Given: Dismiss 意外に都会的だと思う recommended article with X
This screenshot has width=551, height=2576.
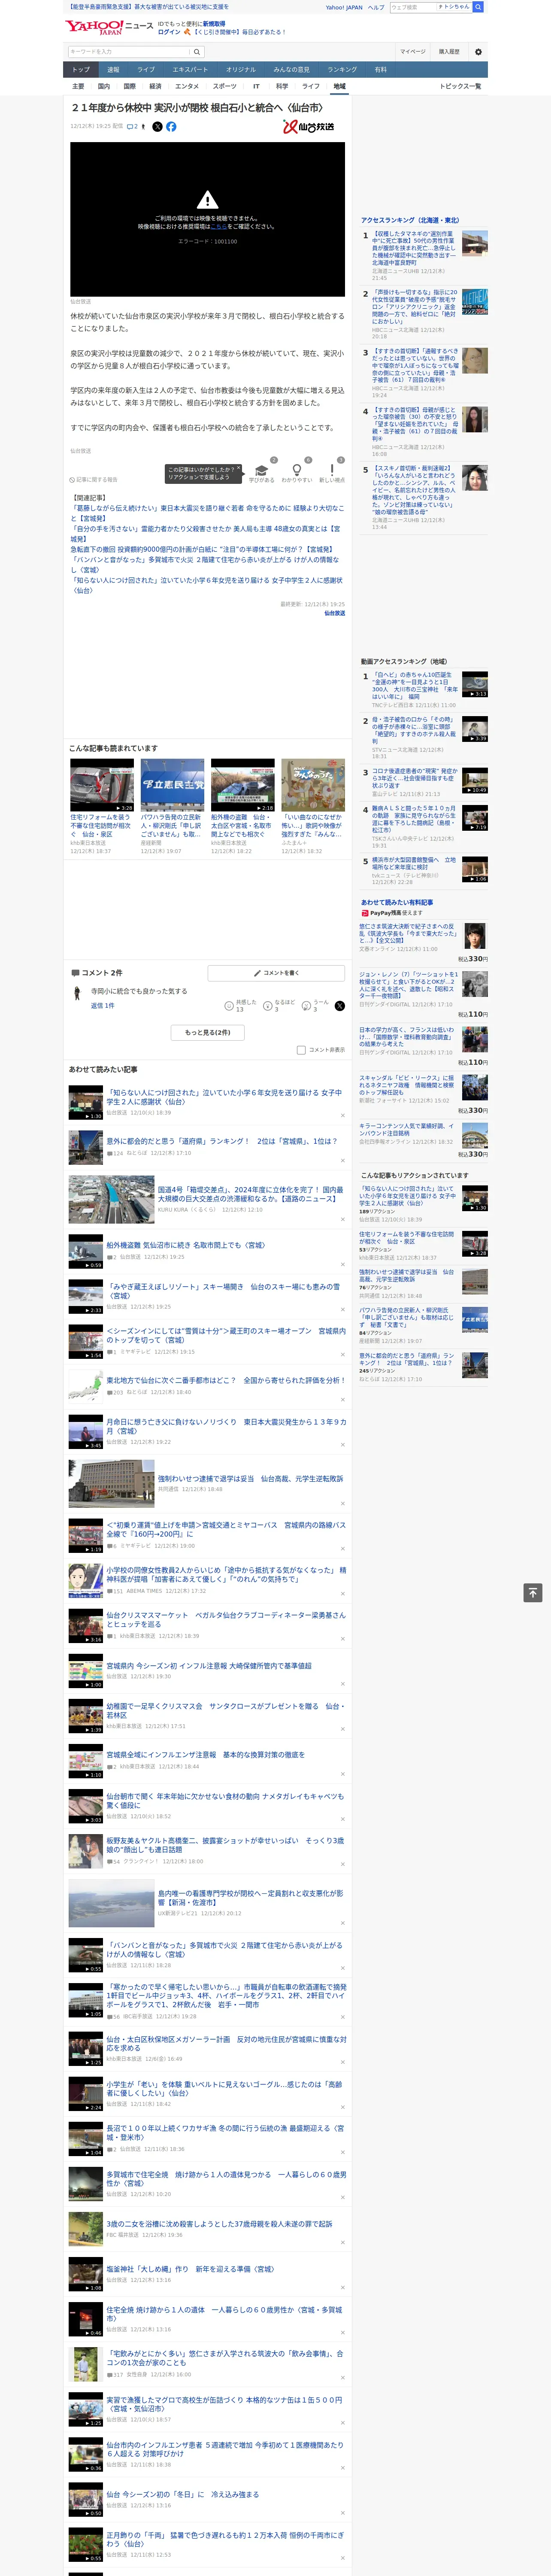Looking at the screenshot, I should point(342,1160).
